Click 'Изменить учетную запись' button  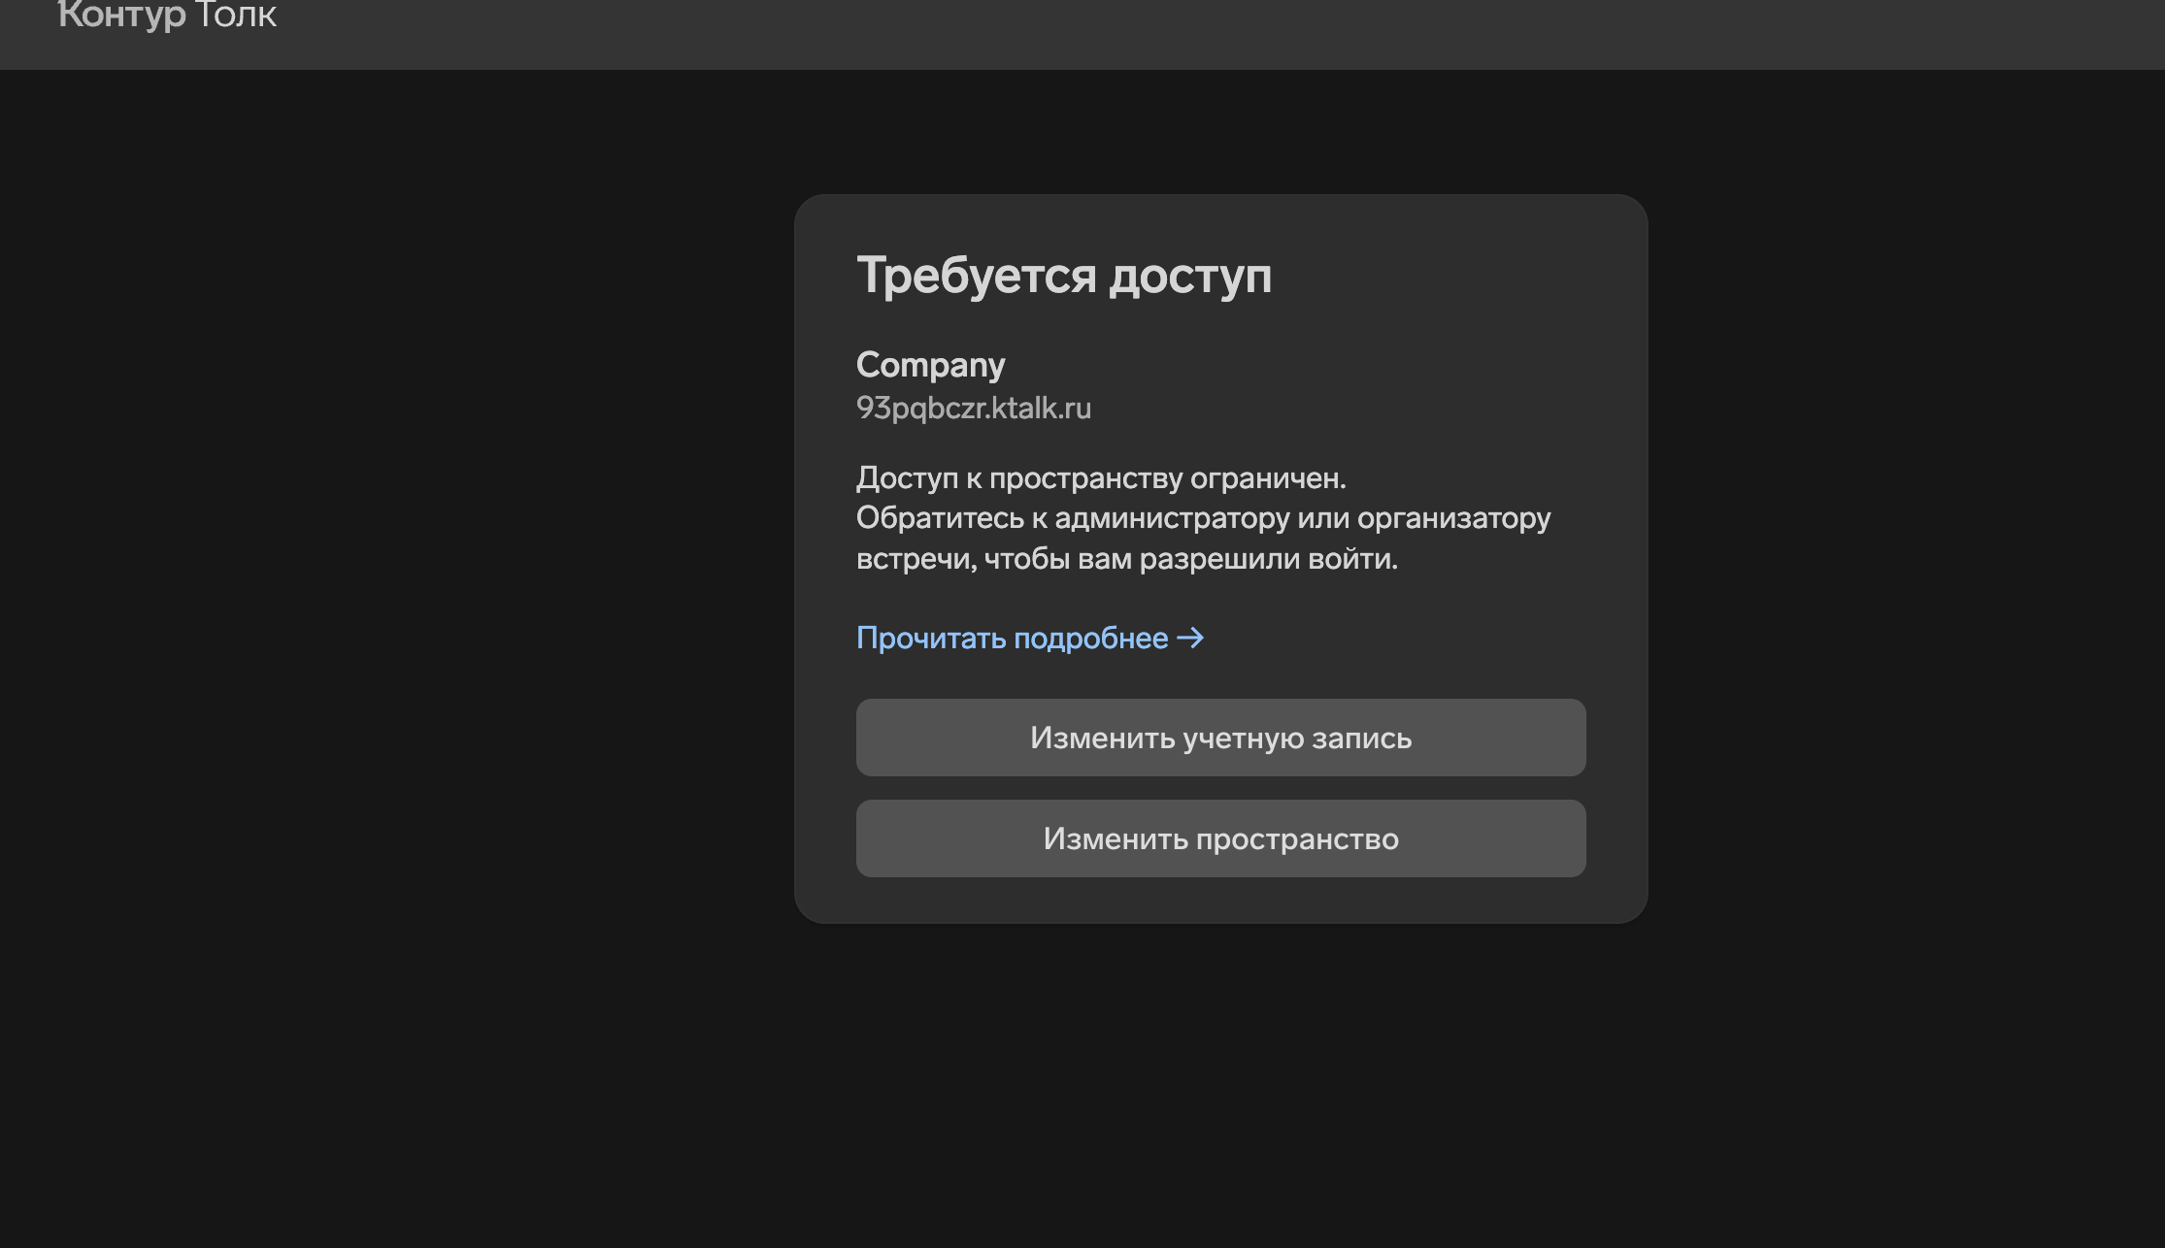pos(1220,738)
